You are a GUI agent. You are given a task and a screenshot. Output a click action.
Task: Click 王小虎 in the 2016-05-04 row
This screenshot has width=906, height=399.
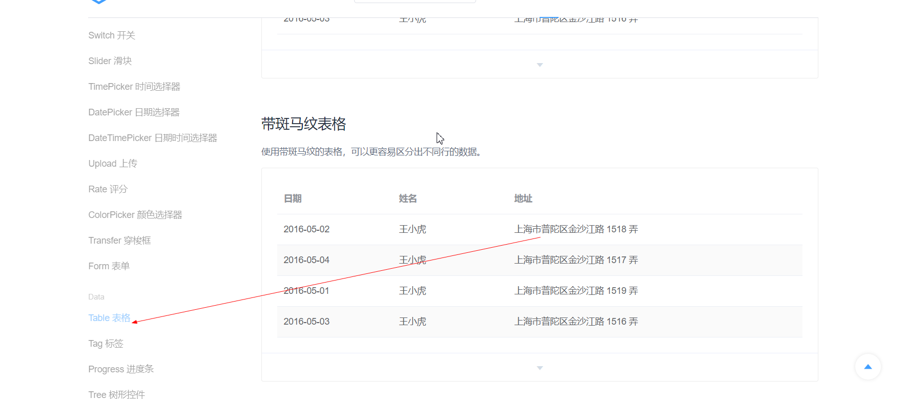[413, 260]
